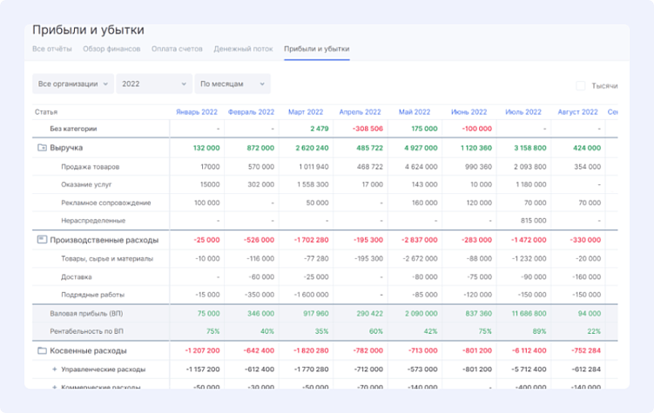Expand Коммерческие расходы with plus icon
The height and width of the screenshot is (413, 654).
[54, 386]
